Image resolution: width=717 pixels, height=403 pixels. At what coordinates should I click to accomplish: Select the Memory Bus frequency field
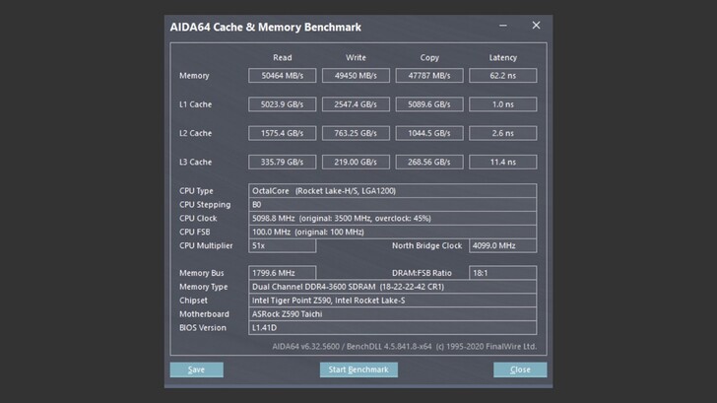[x=282, y=273]
